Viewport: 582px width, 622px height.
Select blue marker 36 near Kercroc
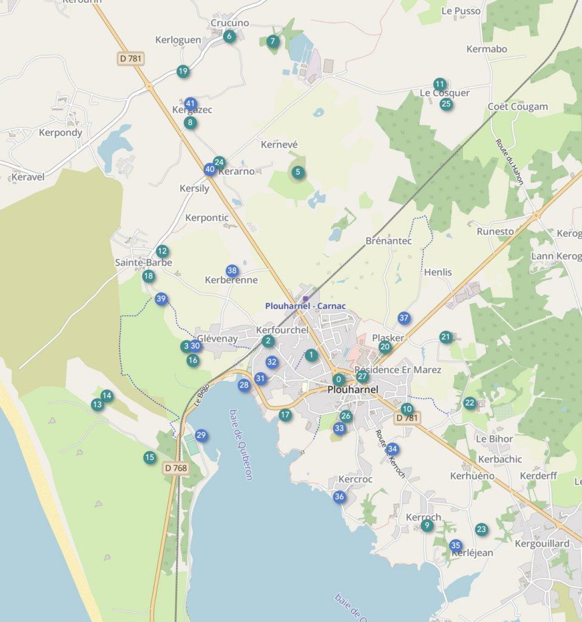(x=339, y=497)
